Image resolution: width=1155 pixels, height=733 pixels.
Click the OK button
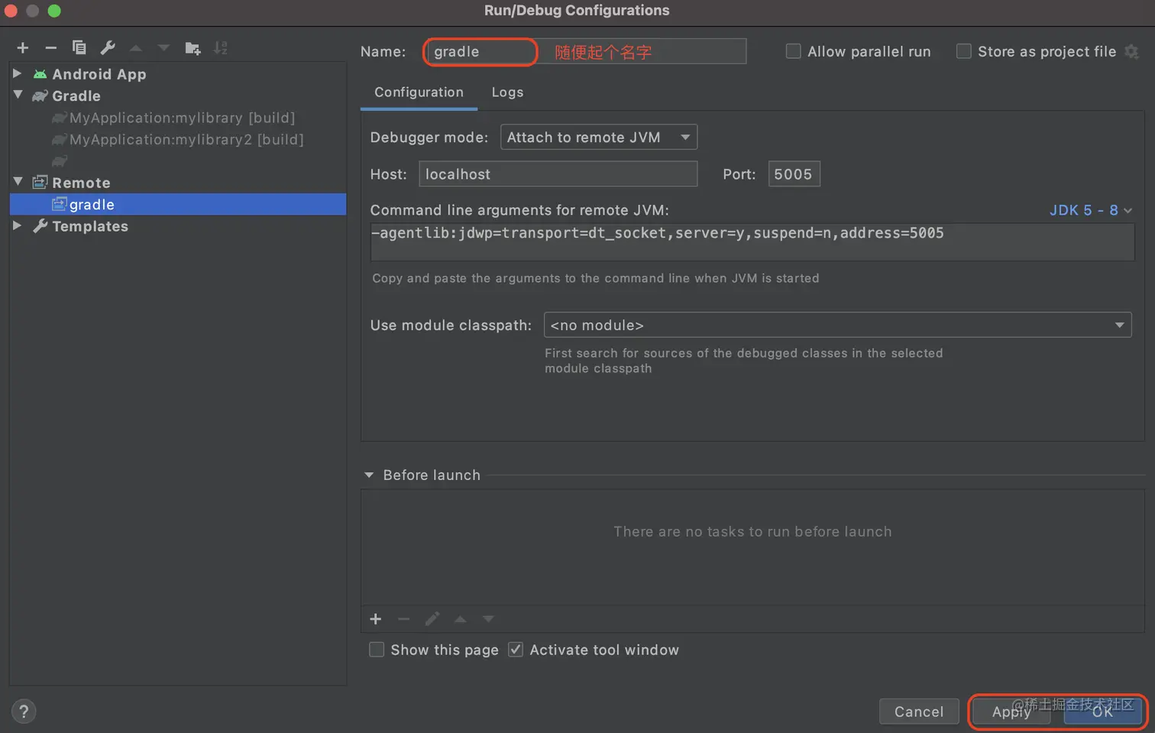[x=1102, y=712]
